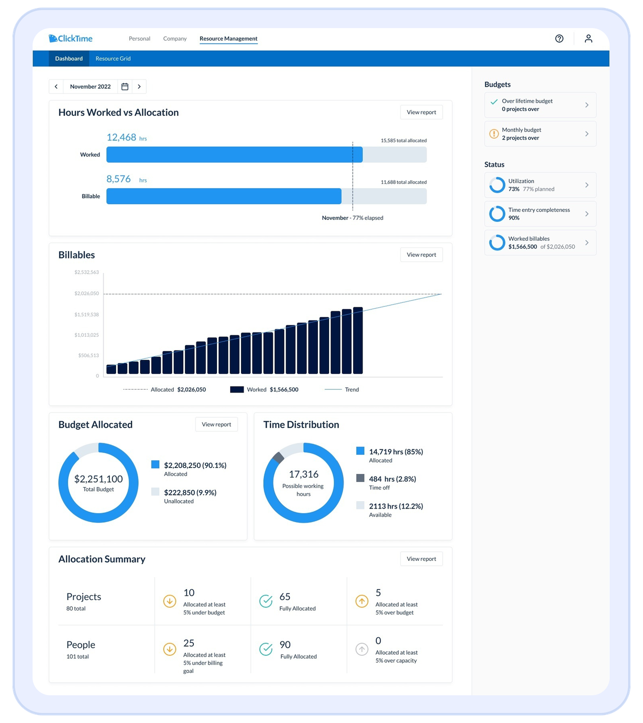Image resolution: width=643 pixels, height=723 pixels.
Task: Click the Utilization progress ring icon
Action: click(497, 185)
